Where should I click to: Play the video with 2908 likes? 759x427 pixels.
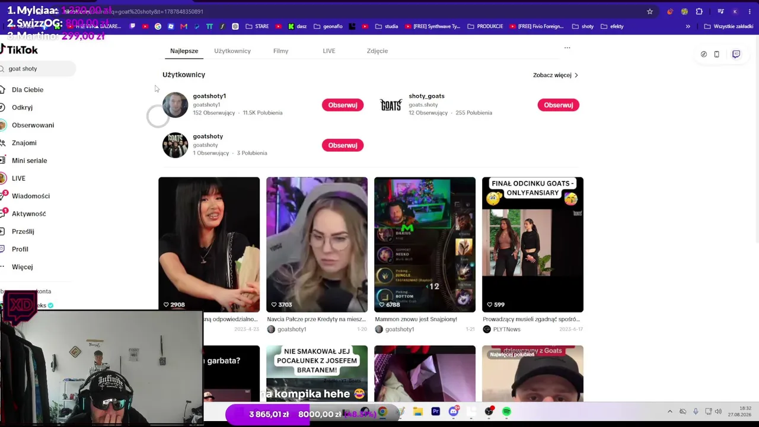tap(209, 244)
